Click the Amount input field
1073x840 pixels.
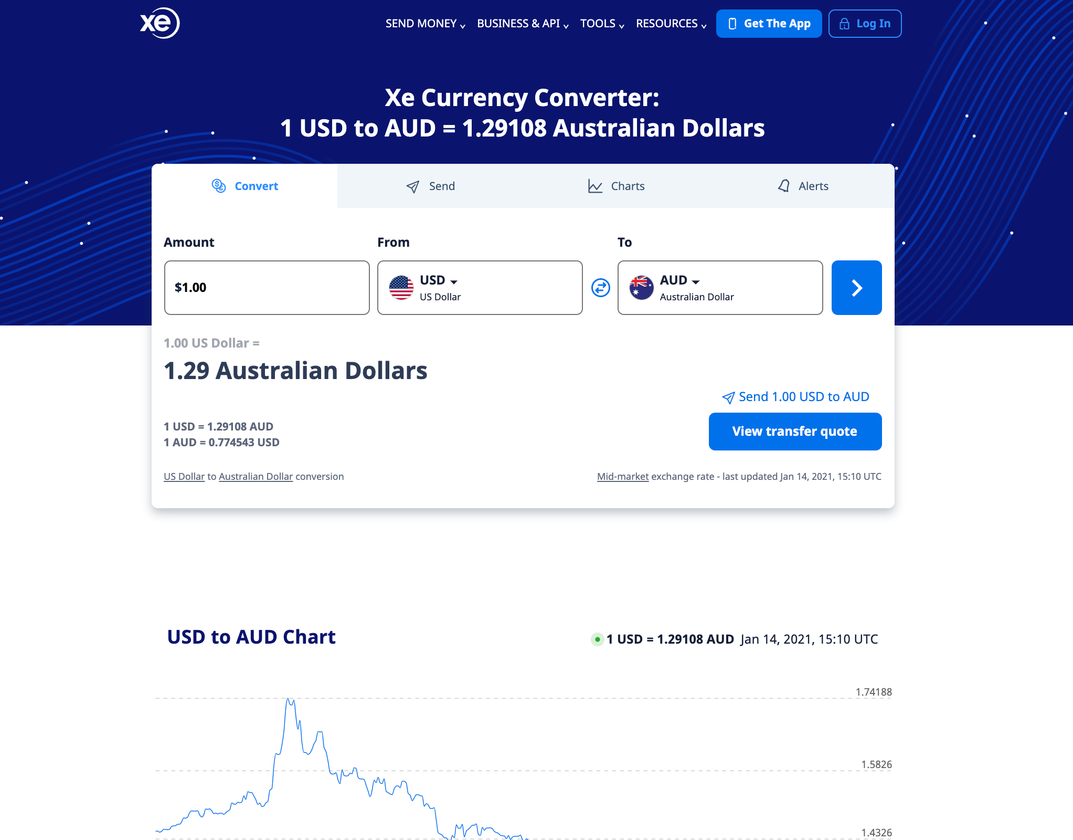tap(267, 288)
